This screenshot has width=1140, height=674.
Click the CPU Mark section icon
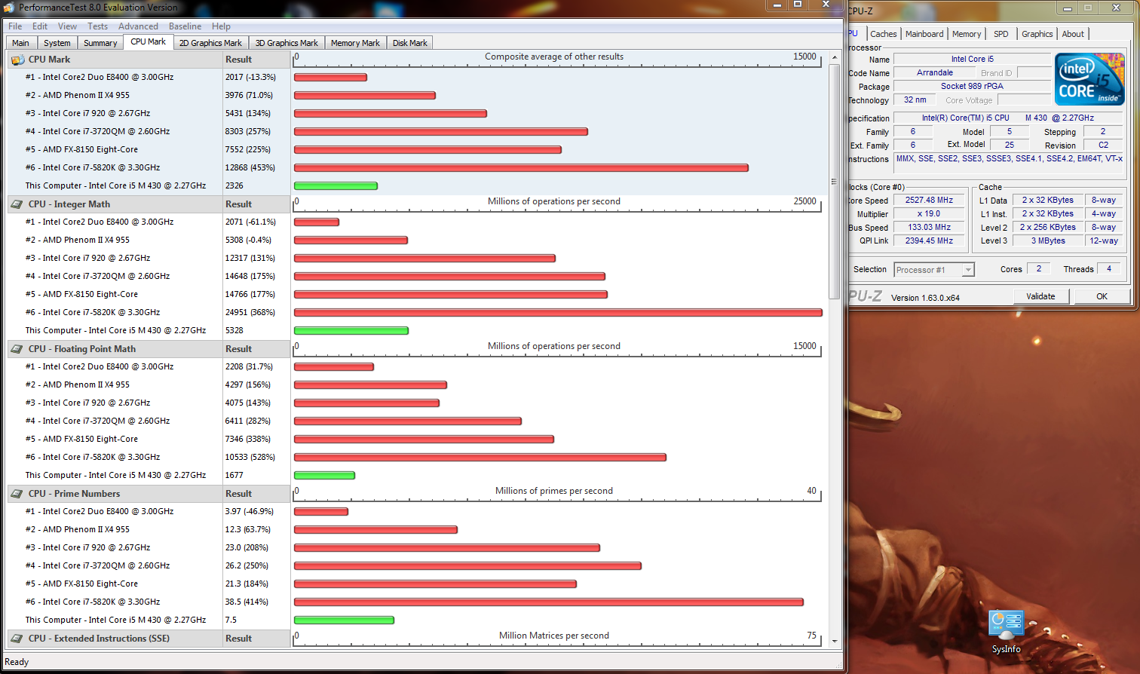(x=17, y=60)
